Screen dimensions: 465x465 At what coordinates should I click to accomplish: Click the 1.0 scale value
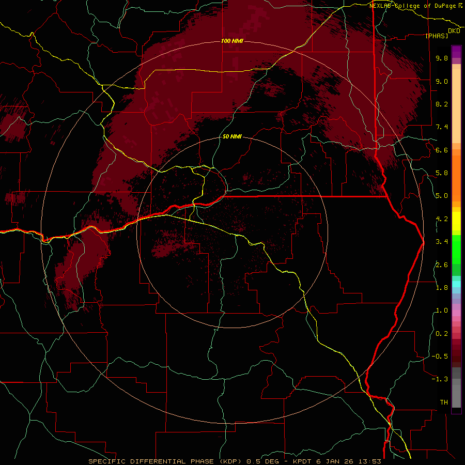tap(442, 311)
